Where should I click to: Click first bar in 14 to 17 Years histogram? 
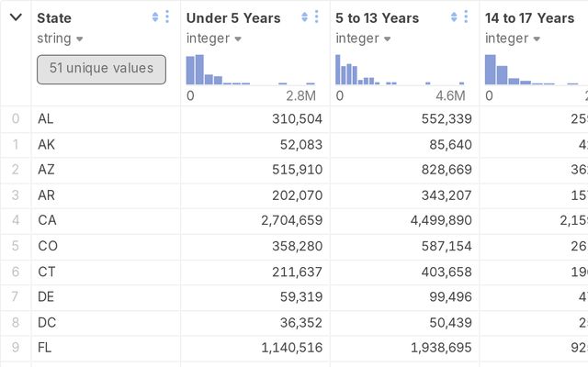(490, 70)
